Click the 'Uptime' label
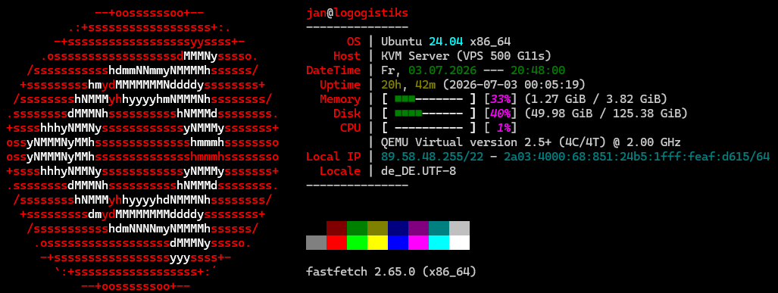Screen dimensions: 778x293 coord(340,85)
